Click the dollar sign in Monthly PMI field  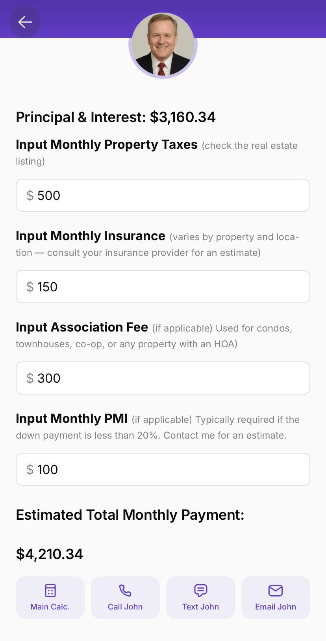pyautogui.click(x=30, y=470)
